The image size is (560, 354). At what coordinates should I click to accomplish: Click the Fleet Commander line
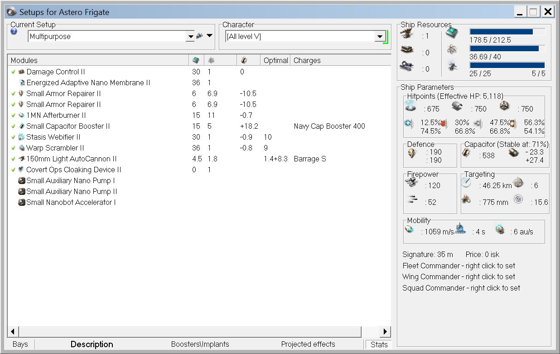coord(459,266)
